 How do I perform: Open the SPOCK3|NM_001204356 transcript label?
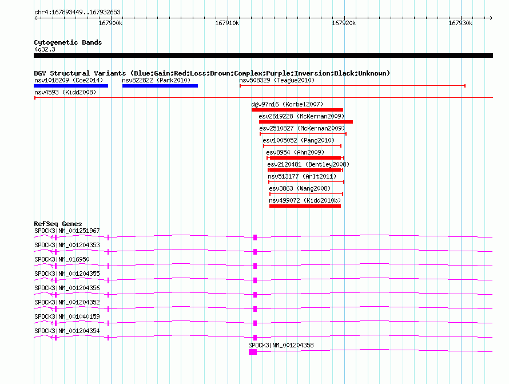click(67, 288)
